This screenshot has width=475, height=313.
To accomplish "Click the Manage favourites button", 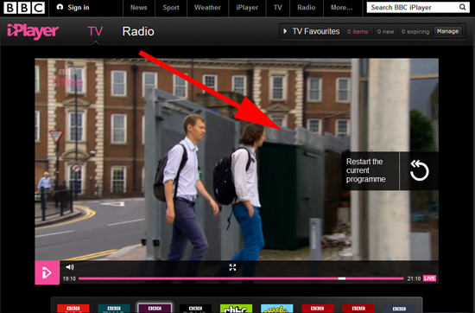I will click(447, 31).
